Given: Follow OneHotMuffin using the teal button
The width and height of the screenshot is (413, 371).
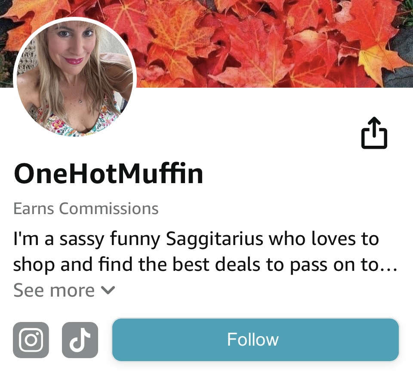Looking at the screenshot, I should [256, 340].
